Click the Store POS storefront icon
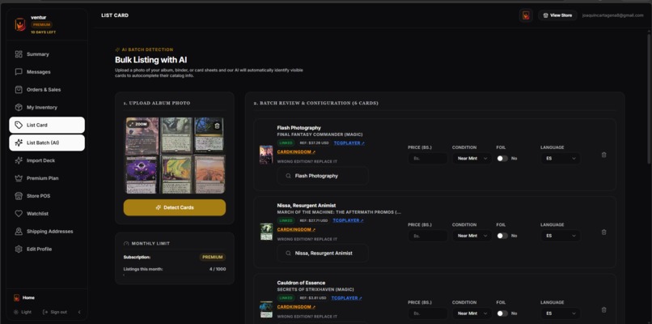This screenshot has width=652, height=324. click(19, 196)
